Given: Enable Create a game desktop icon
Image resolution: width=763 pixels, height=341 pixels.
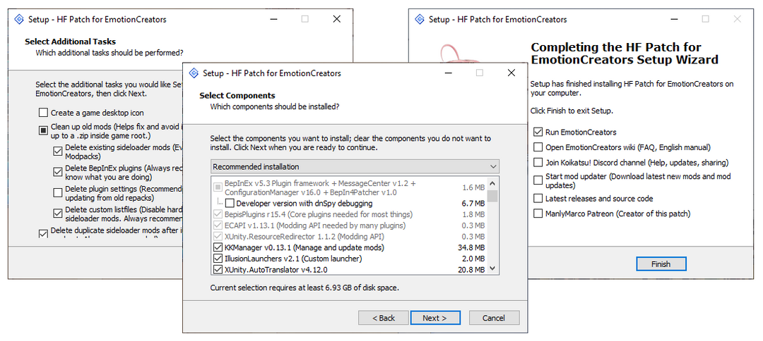Looking at the screenshot, I should pyautogui.click(x=44, y=113).
